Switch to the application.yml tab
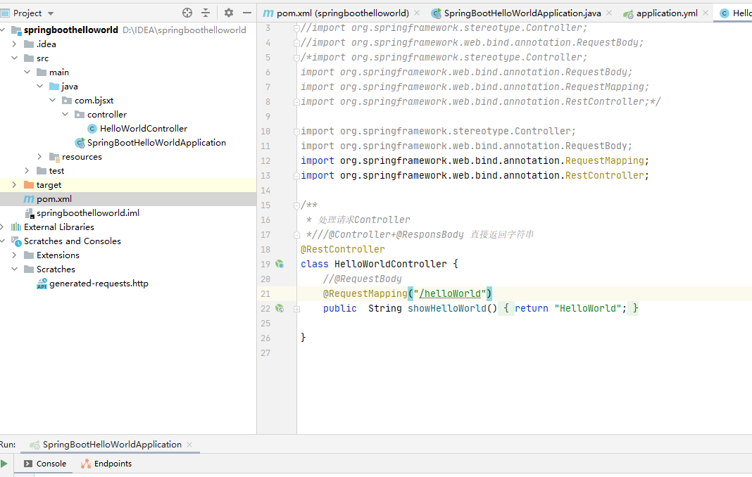Viewport: 752px width, 477px height. (667, 13)
